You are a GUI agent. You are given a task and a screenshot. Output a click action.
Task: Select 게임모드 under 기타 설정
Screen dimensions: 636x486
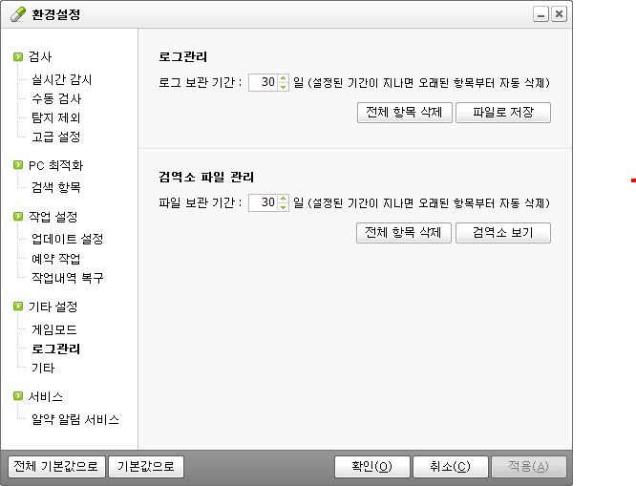pyautogui.click(x=54, y=329)
